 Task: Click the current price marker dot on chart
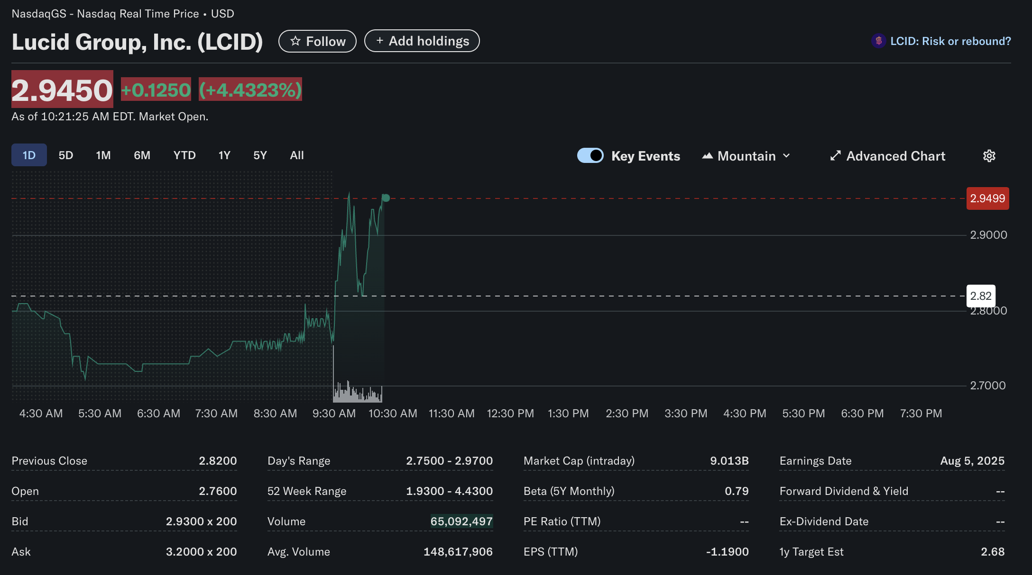point(386,198)
